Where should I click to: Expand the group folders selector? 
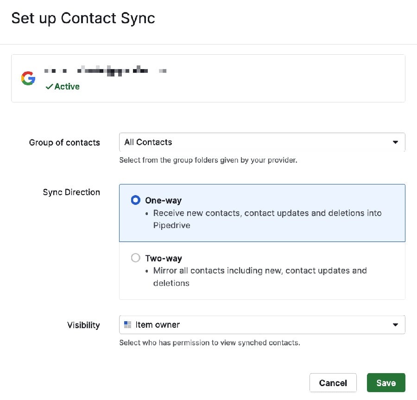point(262,142)
